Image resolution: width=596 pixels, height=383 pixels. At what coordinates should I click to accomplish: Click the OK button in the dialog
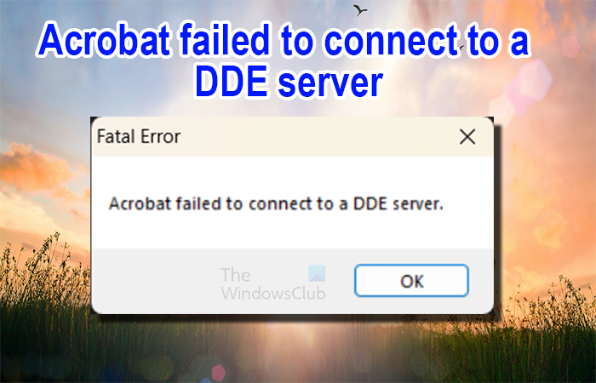pyautogui.click(x=411, y=281)
